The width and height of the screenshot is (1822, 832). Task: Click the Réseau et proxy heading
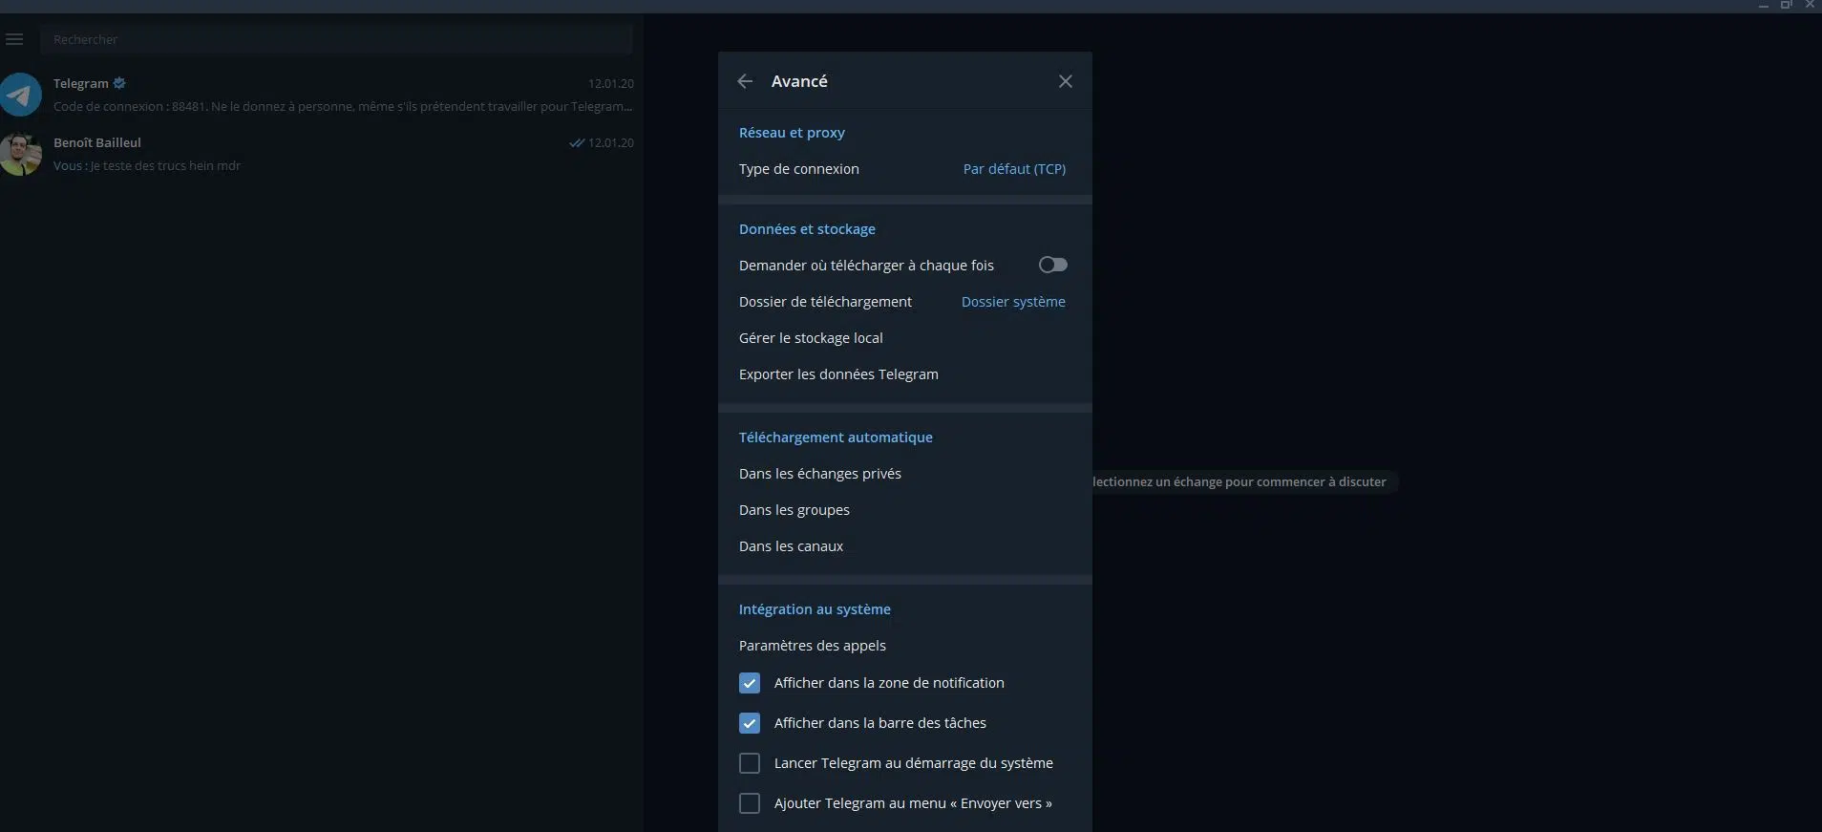(x=792, y=133)
